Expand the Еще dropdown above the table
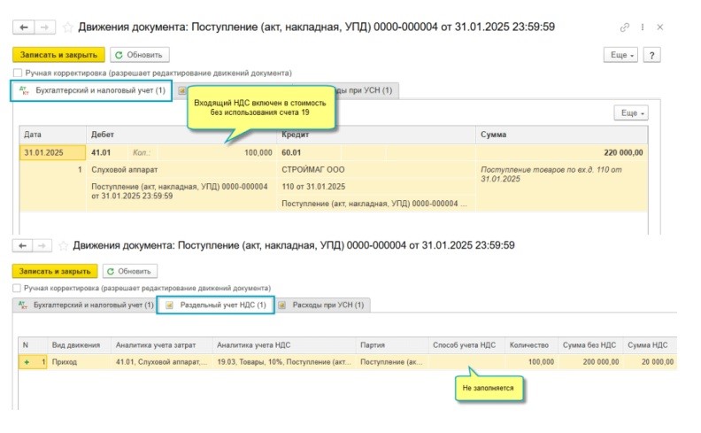 [x=630, y=113]
